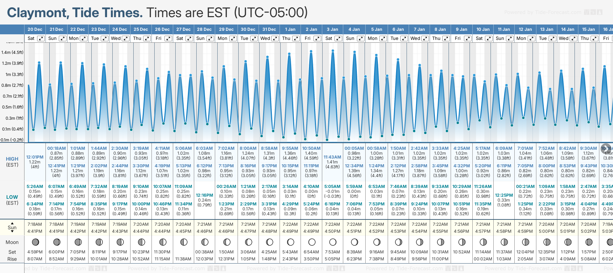
Task: Select the 31 Dec date header
Action: 269,29
